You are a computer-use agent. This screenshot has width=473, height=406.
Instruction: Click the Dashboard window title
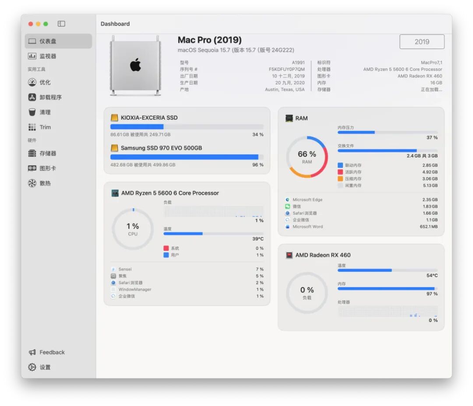115,24
